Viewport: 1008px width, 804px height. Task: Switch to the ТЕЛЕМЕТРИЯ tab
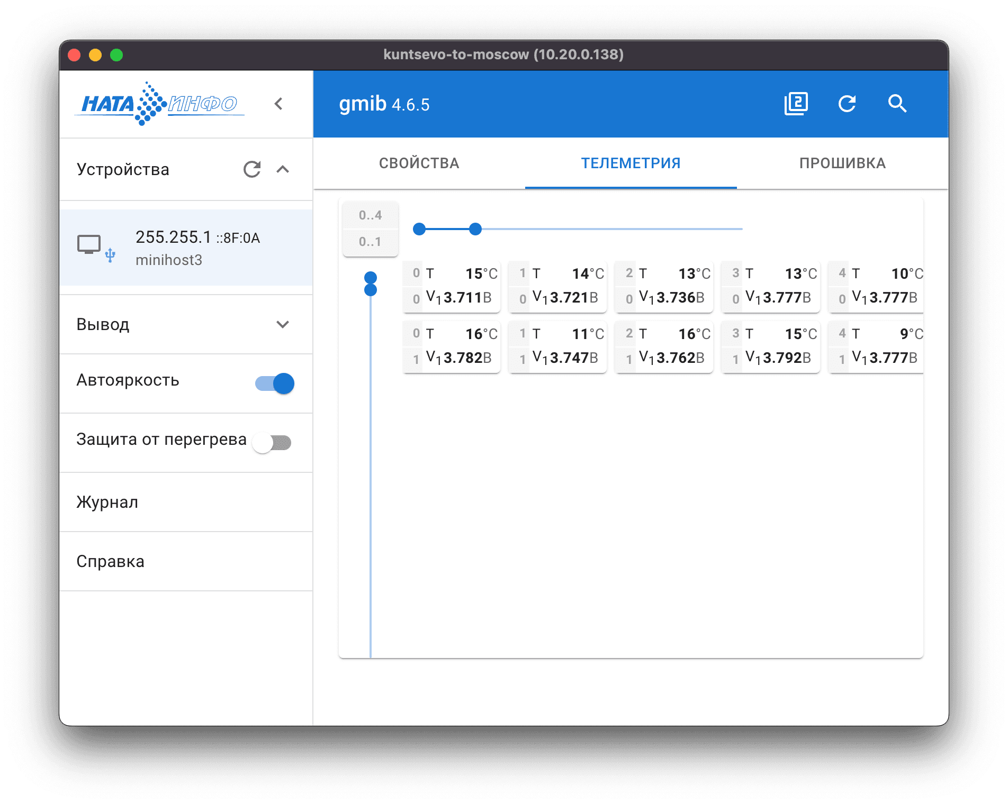631,163
